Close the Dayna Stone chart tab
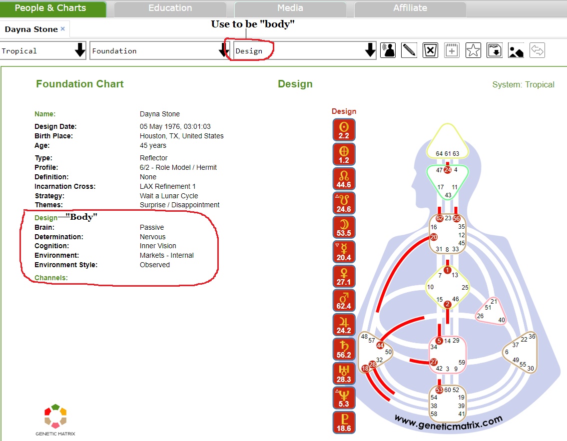Screen dimensions: 567x441 coord(63,29)
